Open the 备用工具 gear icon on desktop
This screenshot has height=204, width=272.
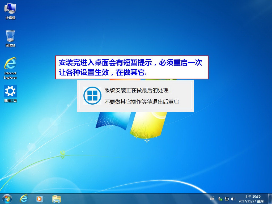(x=10, y=94)
